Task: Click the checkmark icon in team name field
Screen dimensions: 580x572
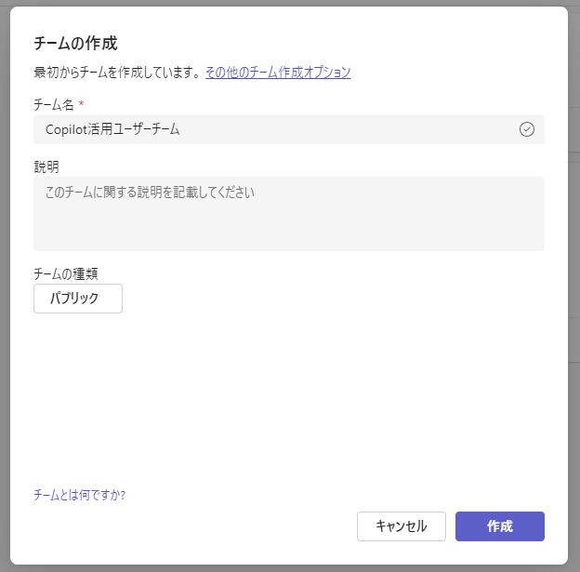Action: tap(526, 129)
